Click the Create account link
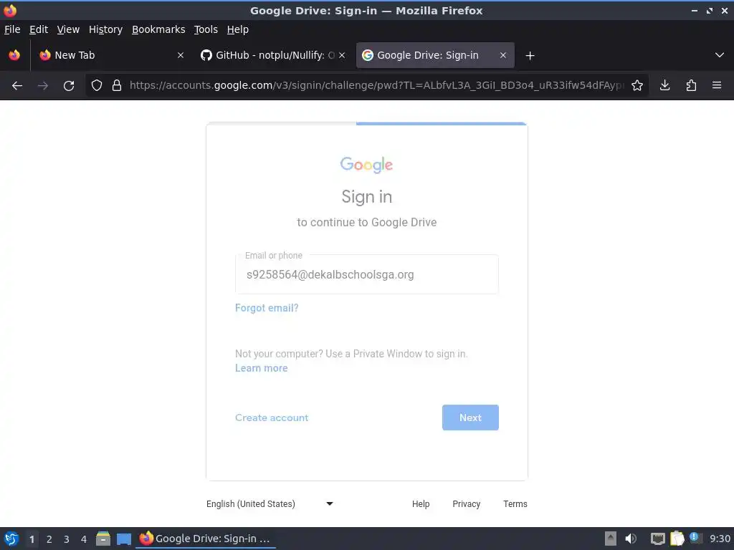The height and width of the screenshot is (550, 734). pyautogui.click(x=272, y=418)
